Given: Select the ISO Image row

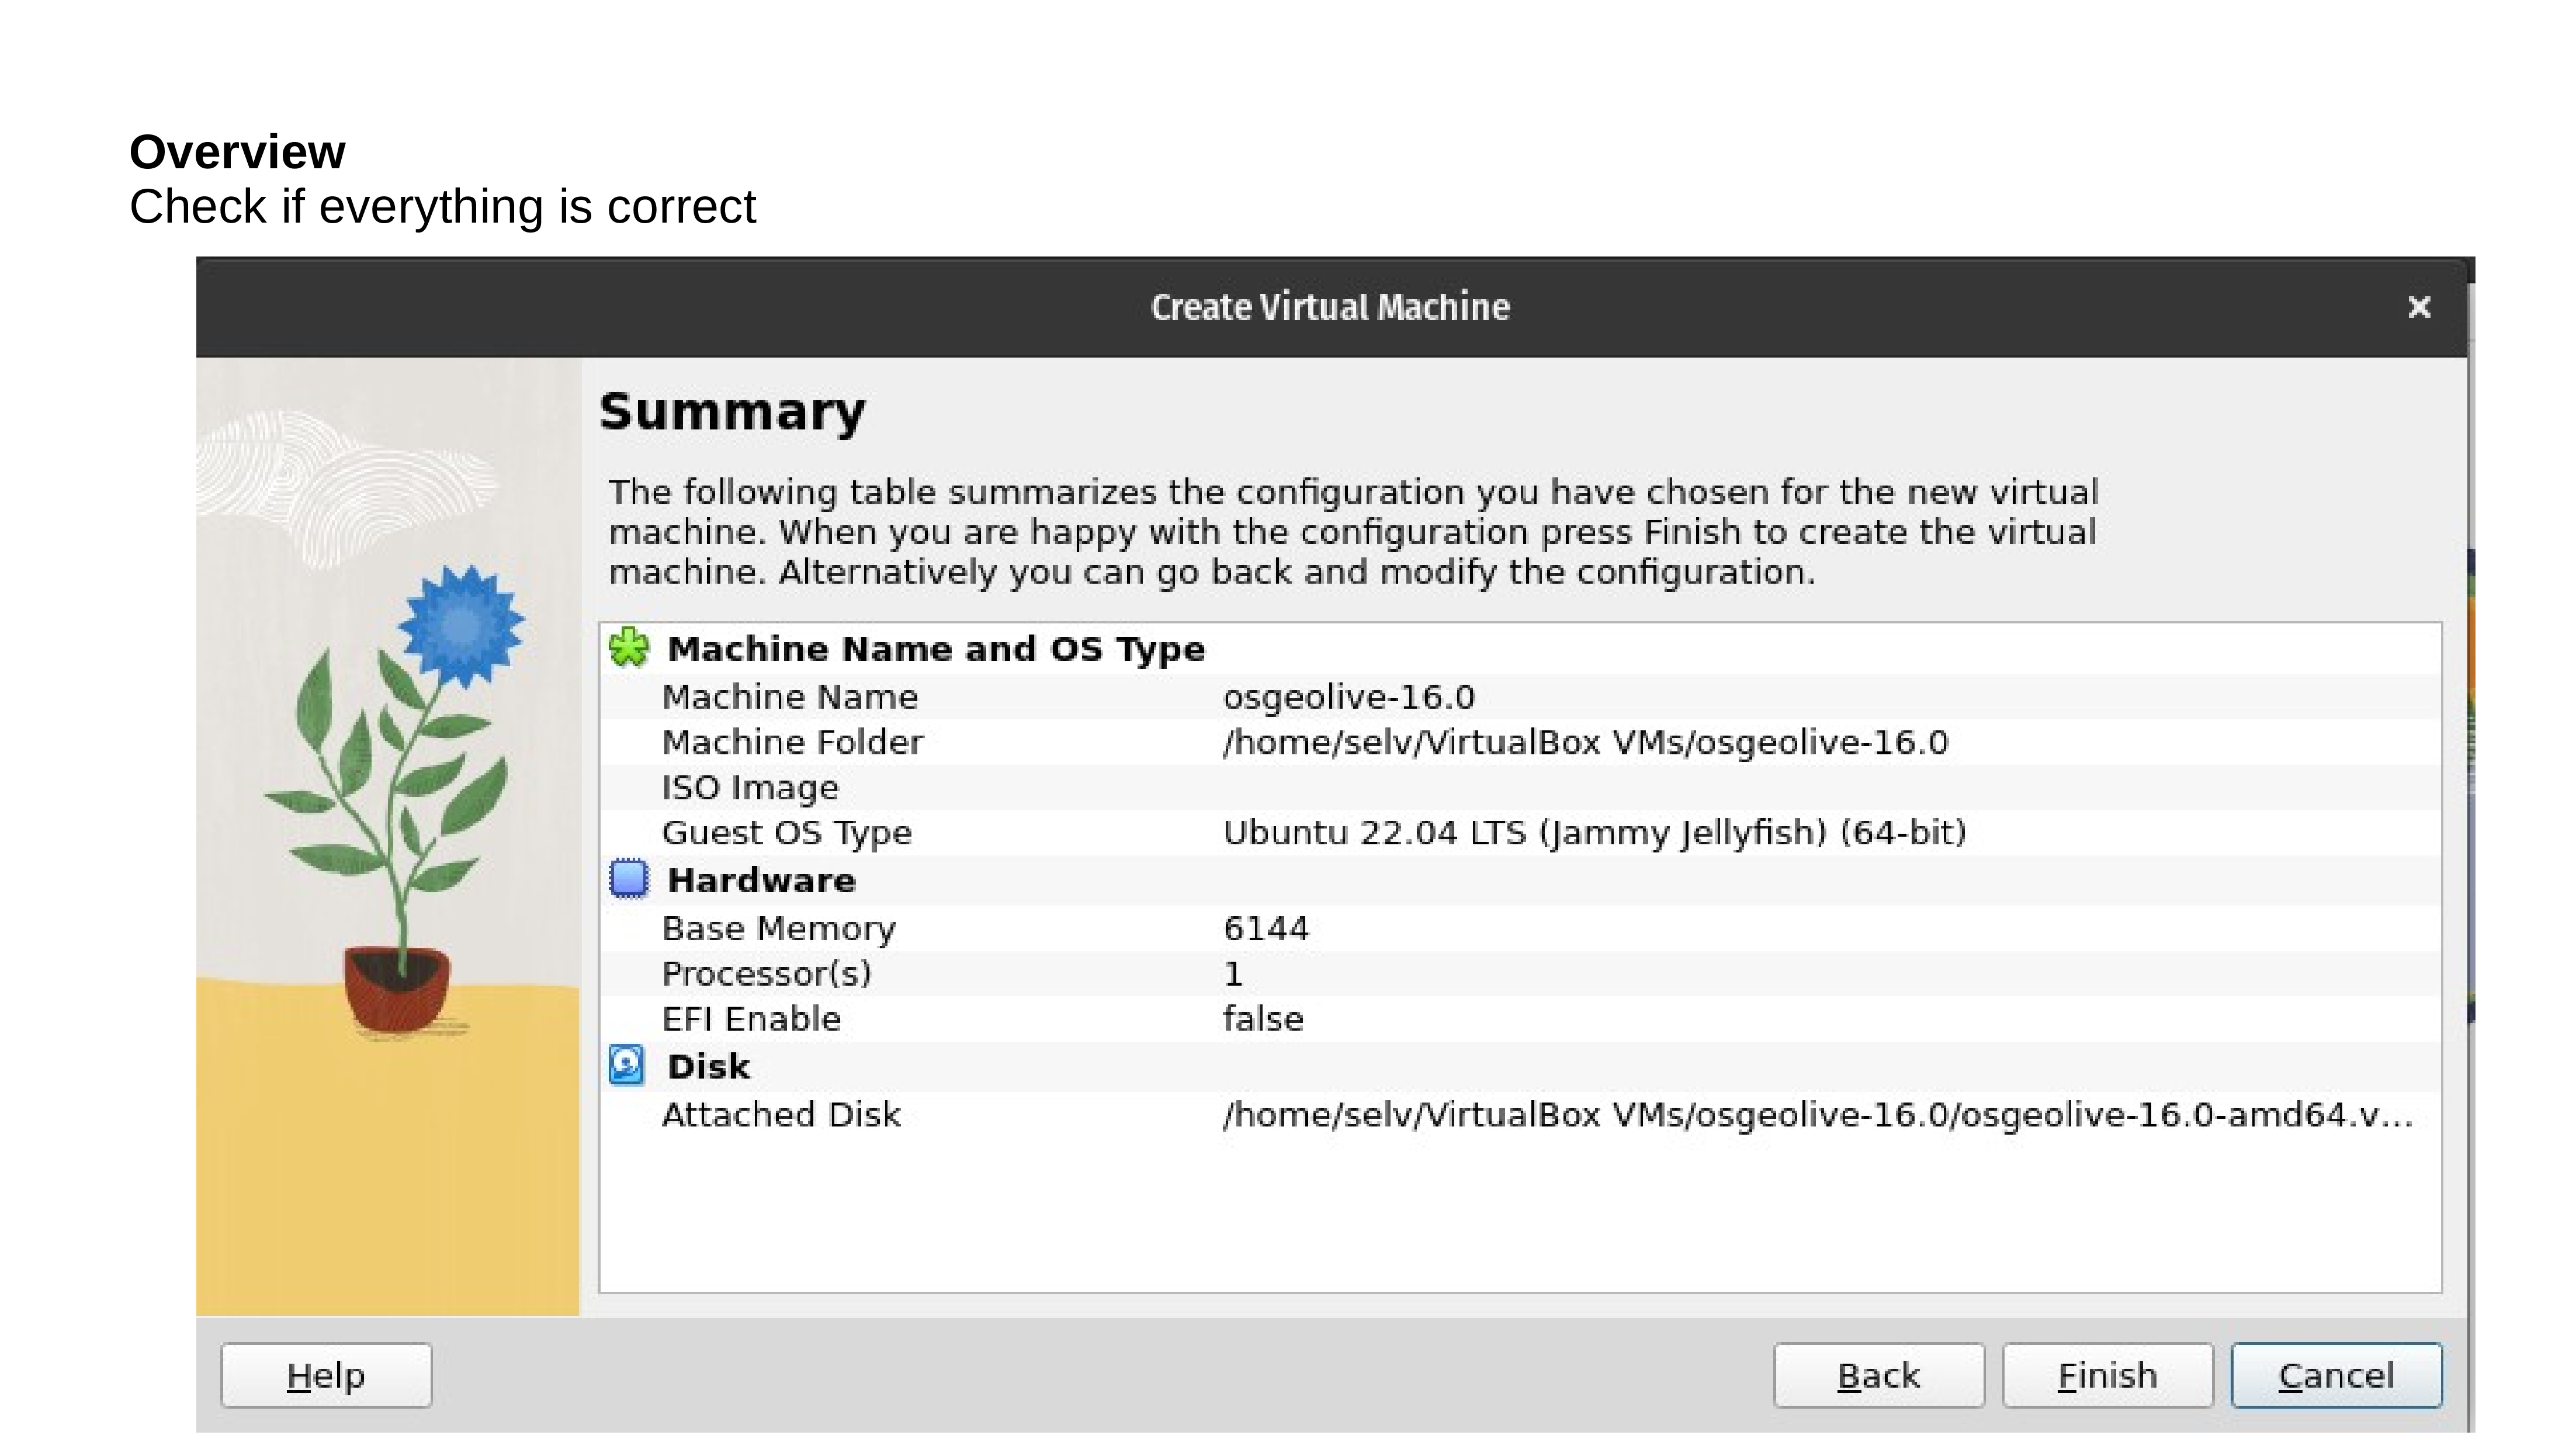Looking at the screenshot, I should (x=1520, y=788).
